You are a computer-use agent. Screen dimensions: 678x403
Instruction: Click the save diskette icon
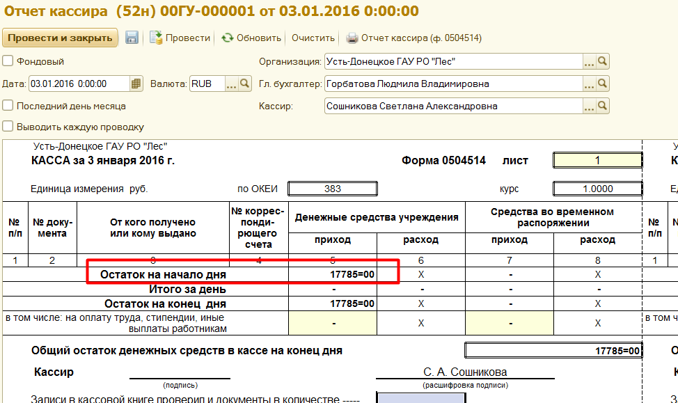click(132, 38)
